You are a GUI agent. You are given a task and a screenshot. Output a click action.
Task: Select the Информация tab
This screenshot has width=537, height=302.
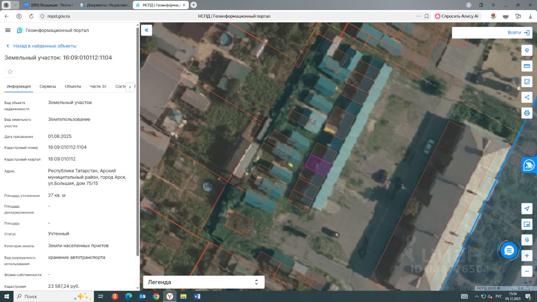click(x=19, y=86)
